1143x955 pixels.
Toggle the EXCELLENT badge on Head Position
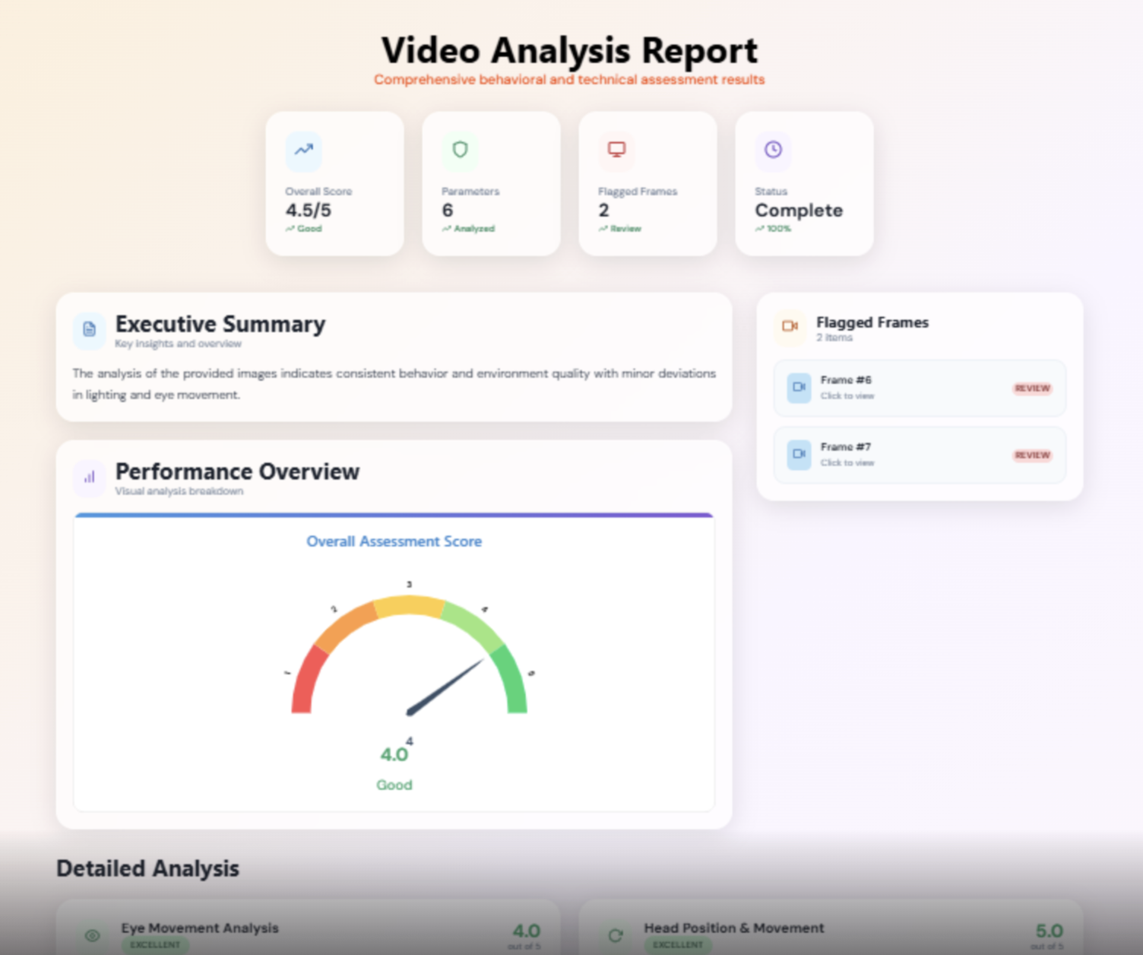[x=677, y=945]
